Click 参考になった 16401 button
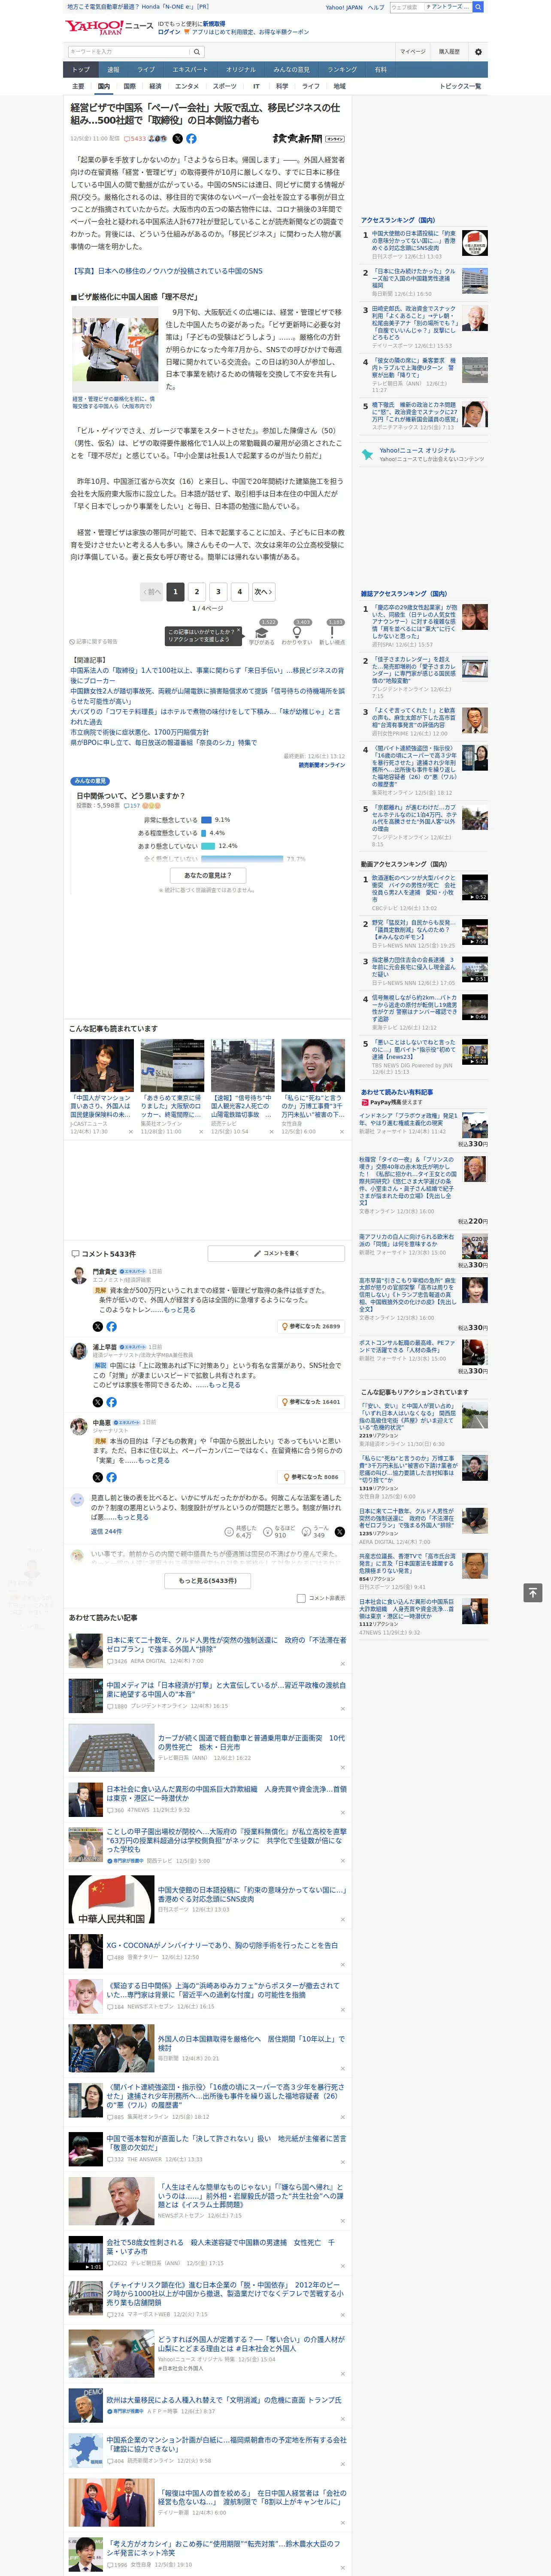The height and width of the screenshot is (2576, 551). pos(312,1402)
